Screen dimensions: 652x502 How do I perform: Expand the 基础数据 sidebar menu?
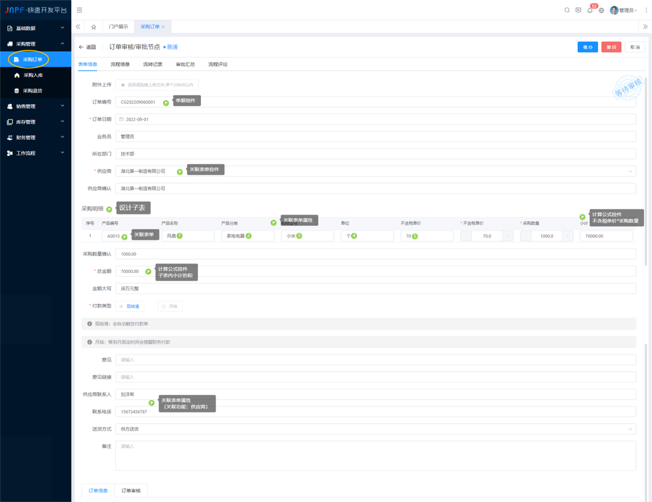pos(36,28)
